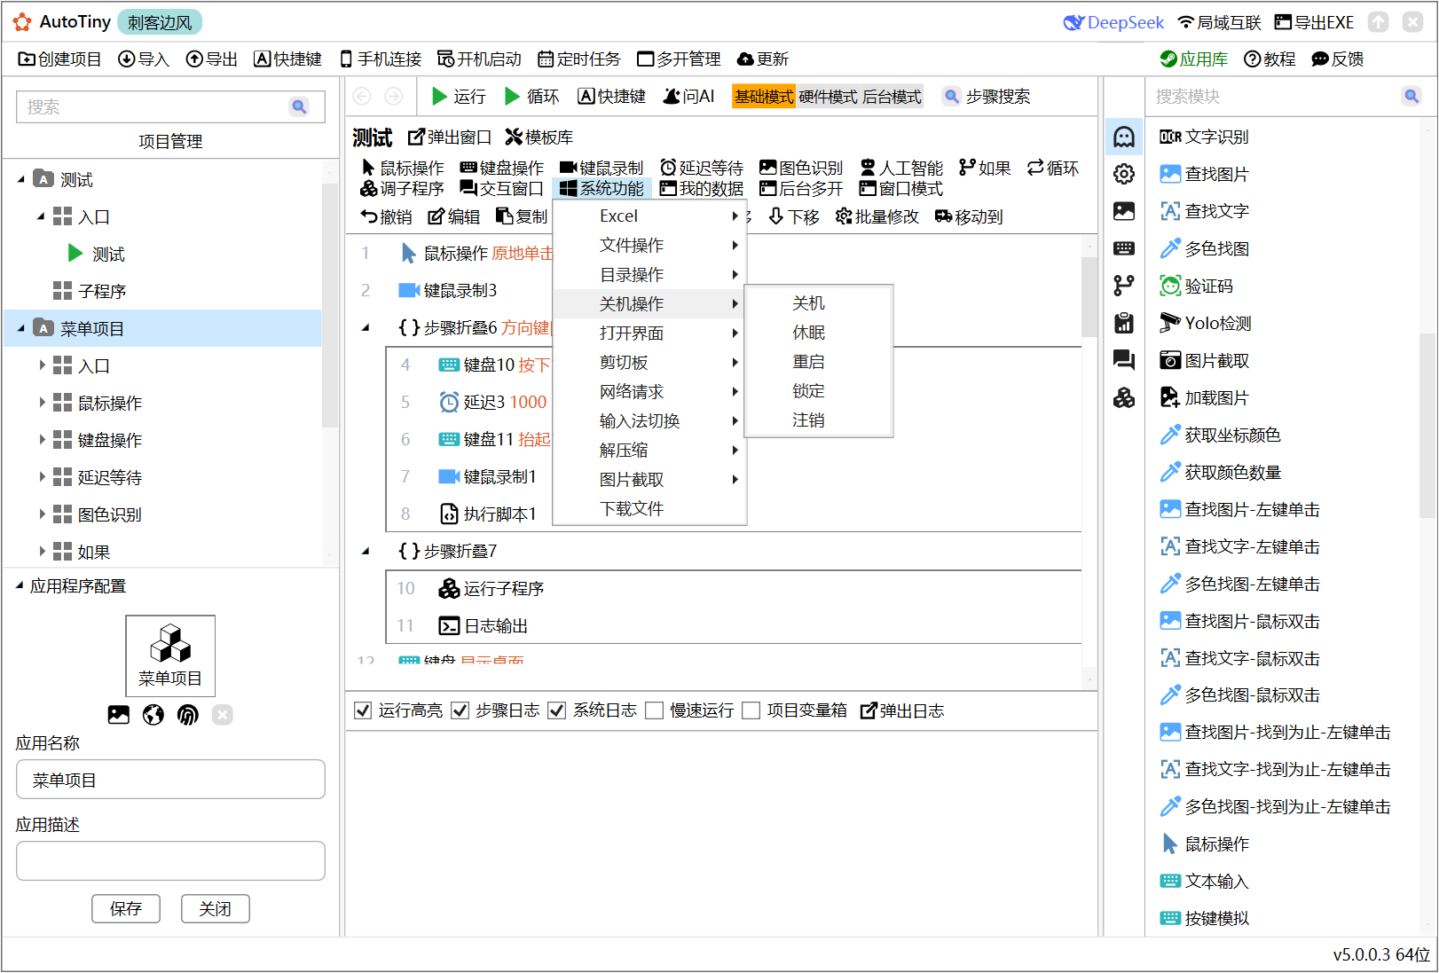Expand 延迟等待 tree node in project tree
Screen dimensions: 1439x973
(x=41, y=477)
